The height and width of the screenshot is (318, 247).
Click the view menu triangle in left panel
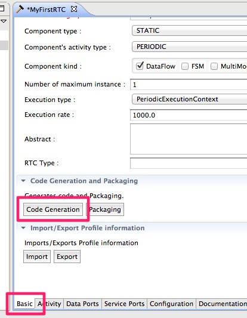[4, 21]
